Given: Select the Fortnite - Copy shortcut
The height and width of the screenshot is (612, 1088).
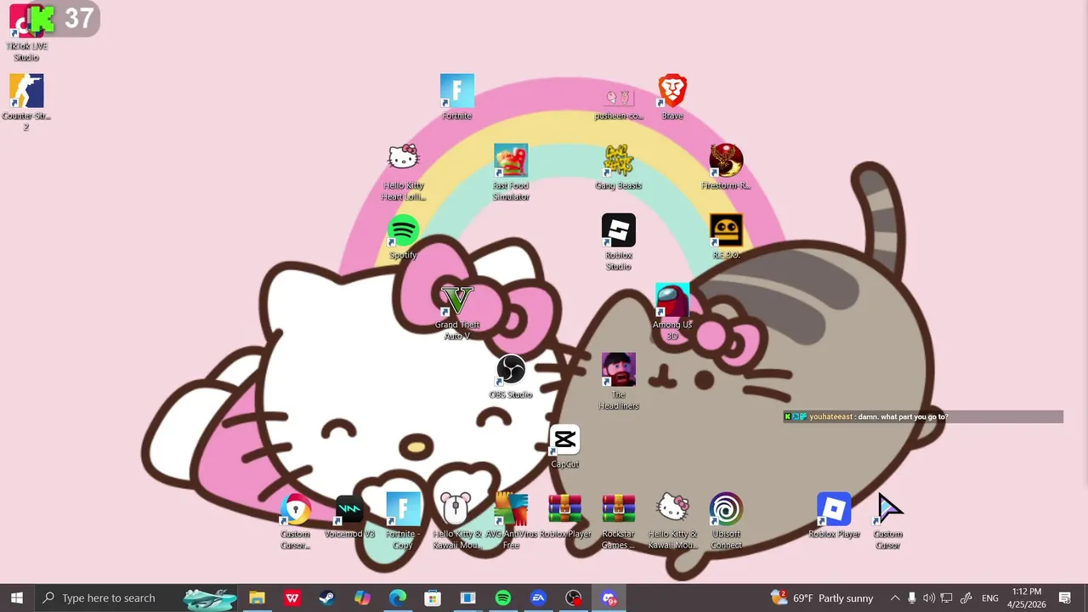Looking at the screenshot, I should pyautogui.click(x=404, y=521).
